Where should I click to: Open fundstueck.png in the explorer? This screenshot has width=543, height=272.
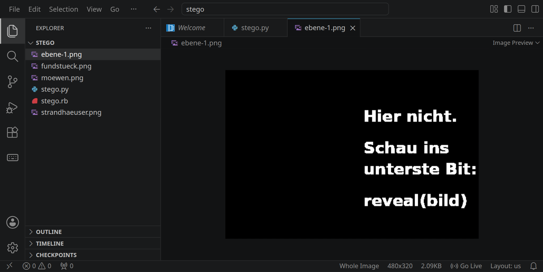tap(93, 66)
